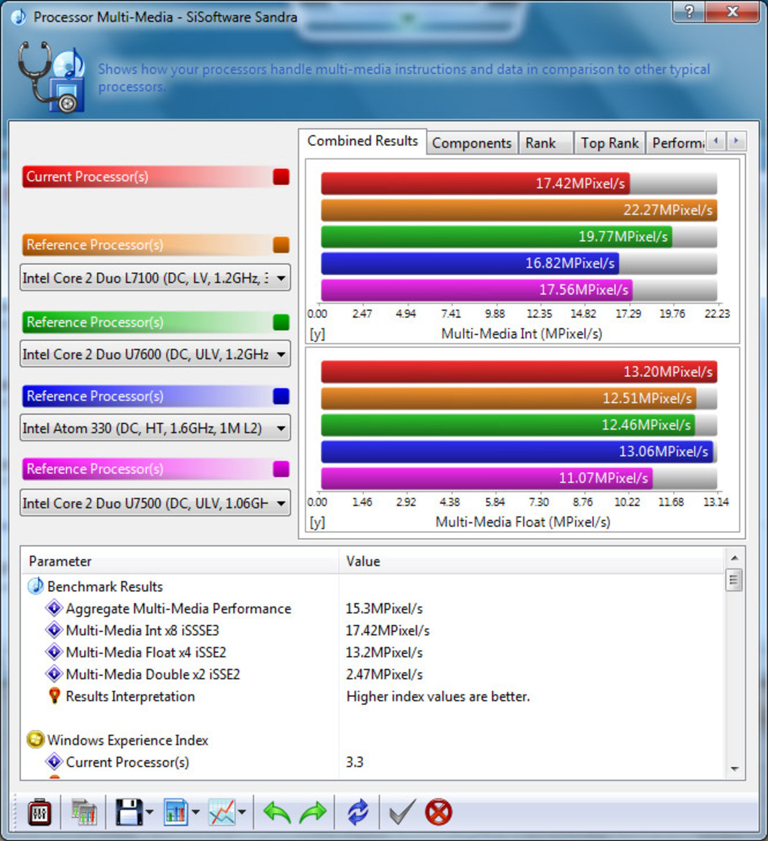Click the diamond icon beside Multi-Media Float x4

point(54,652)
